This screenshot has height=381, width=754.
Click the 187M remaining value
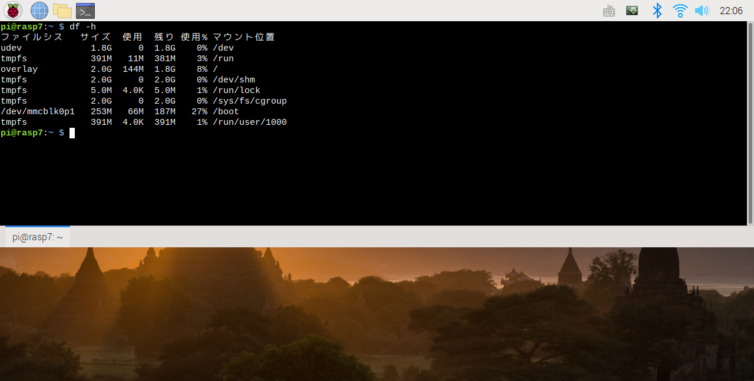165,111
